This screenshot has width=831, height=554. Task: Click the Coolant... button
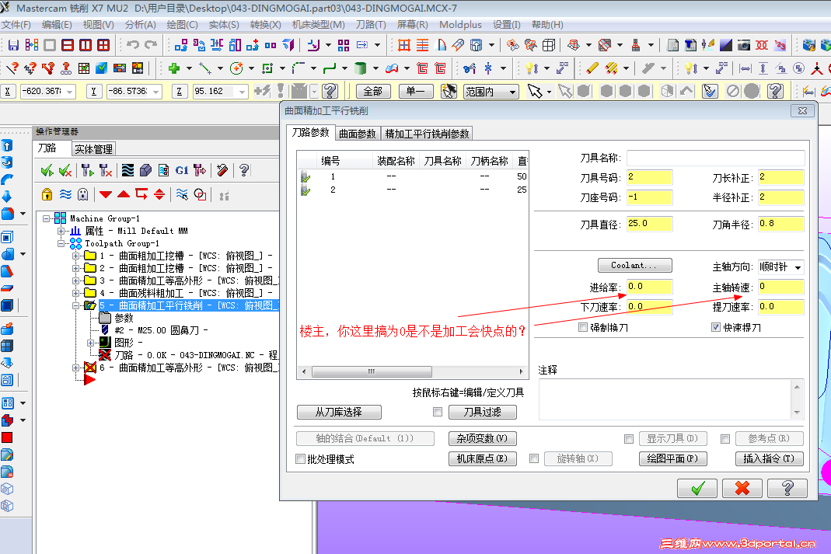pos(635,265)
